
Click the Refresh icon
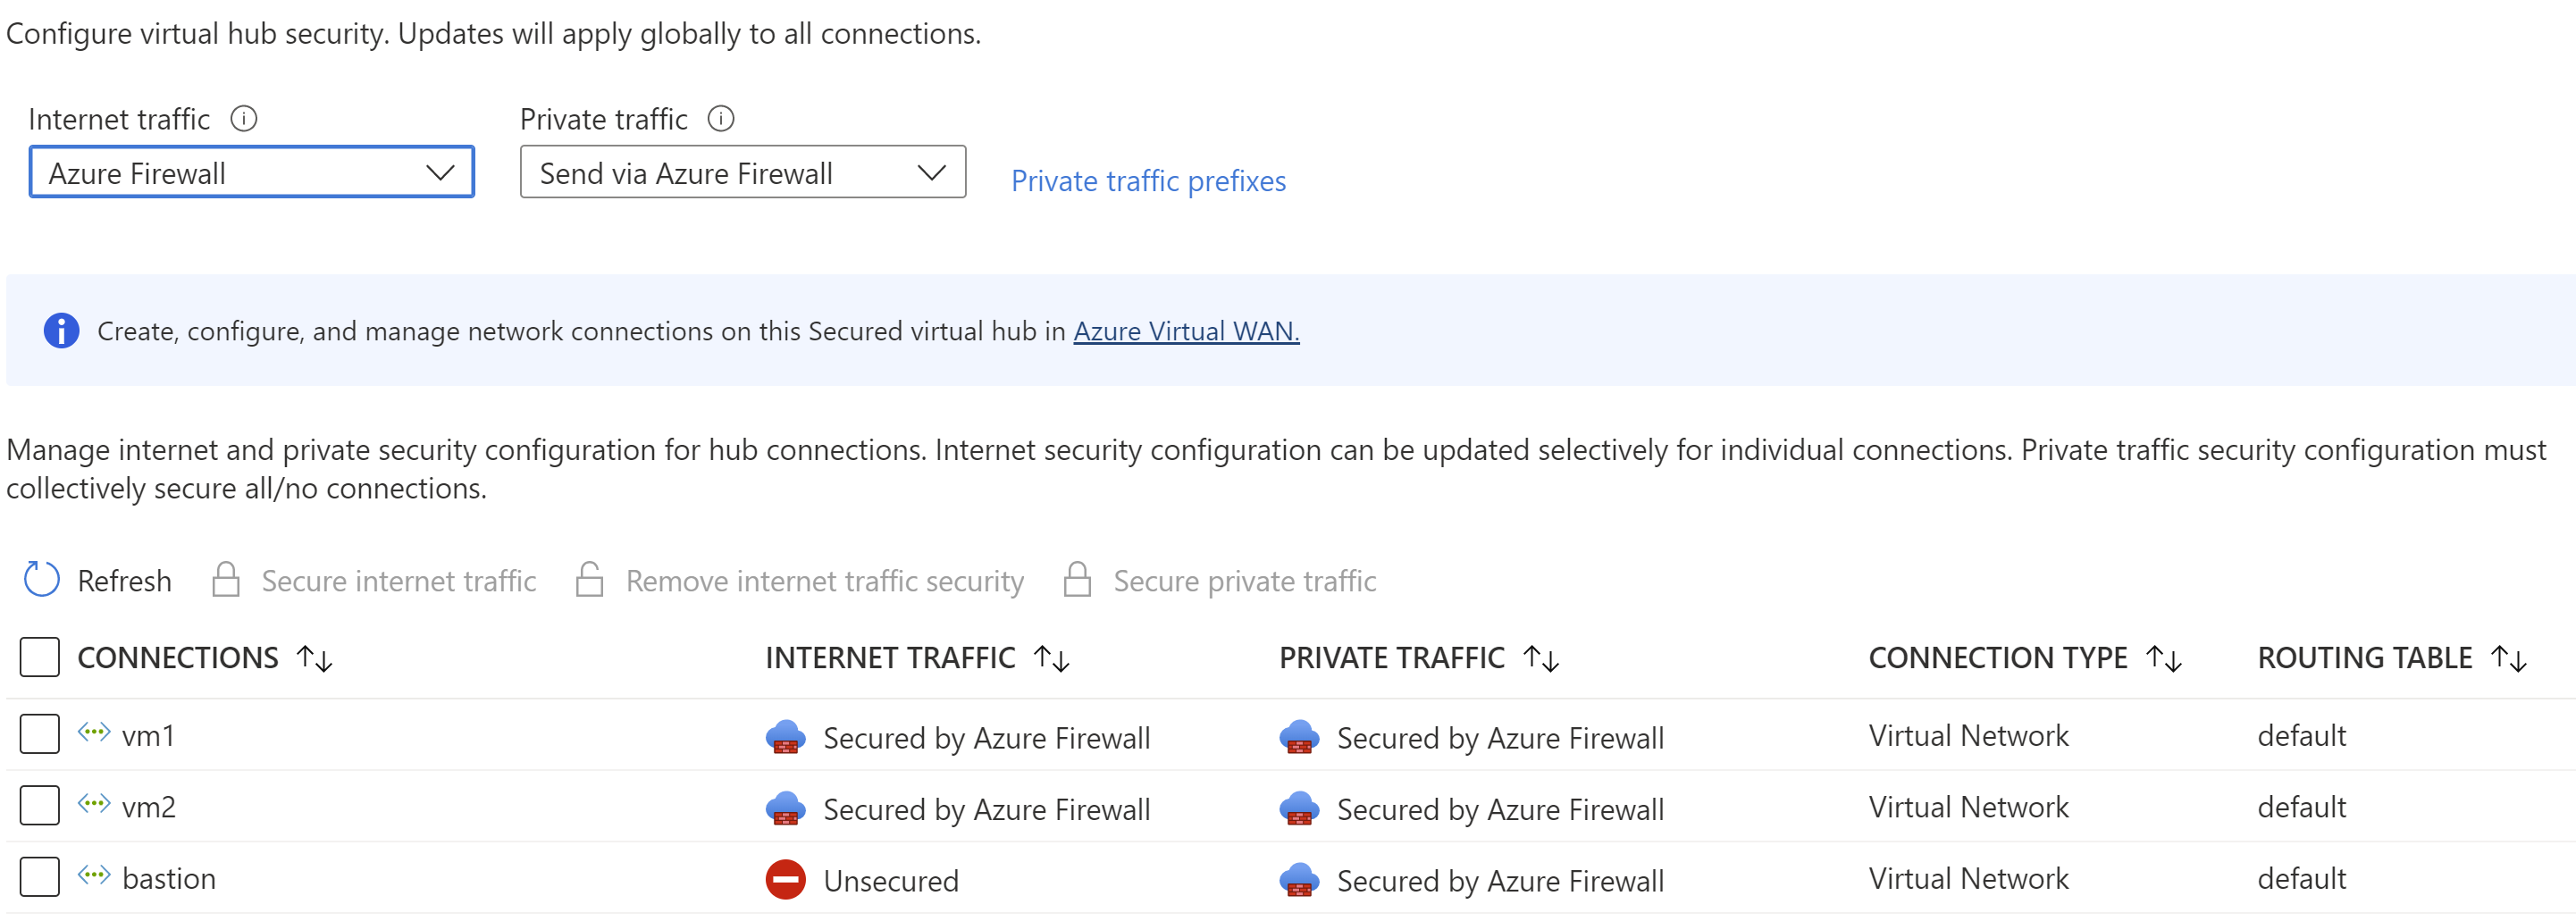(x=41, y=580)
